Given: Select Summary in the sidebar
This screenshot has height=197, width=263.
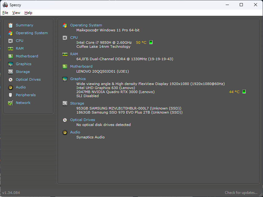Looking at the screenshot, I should pos(25,25).
